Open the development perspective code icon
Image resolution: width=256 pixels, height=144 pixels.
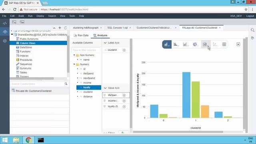[x=5, y=23]
